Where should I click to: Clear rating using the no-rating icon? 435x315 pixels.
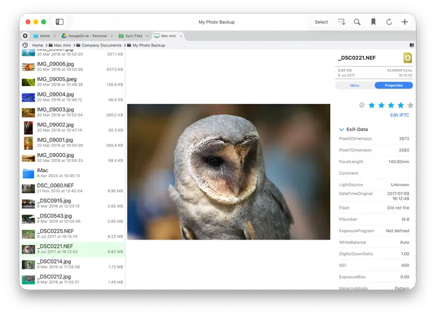362,106
